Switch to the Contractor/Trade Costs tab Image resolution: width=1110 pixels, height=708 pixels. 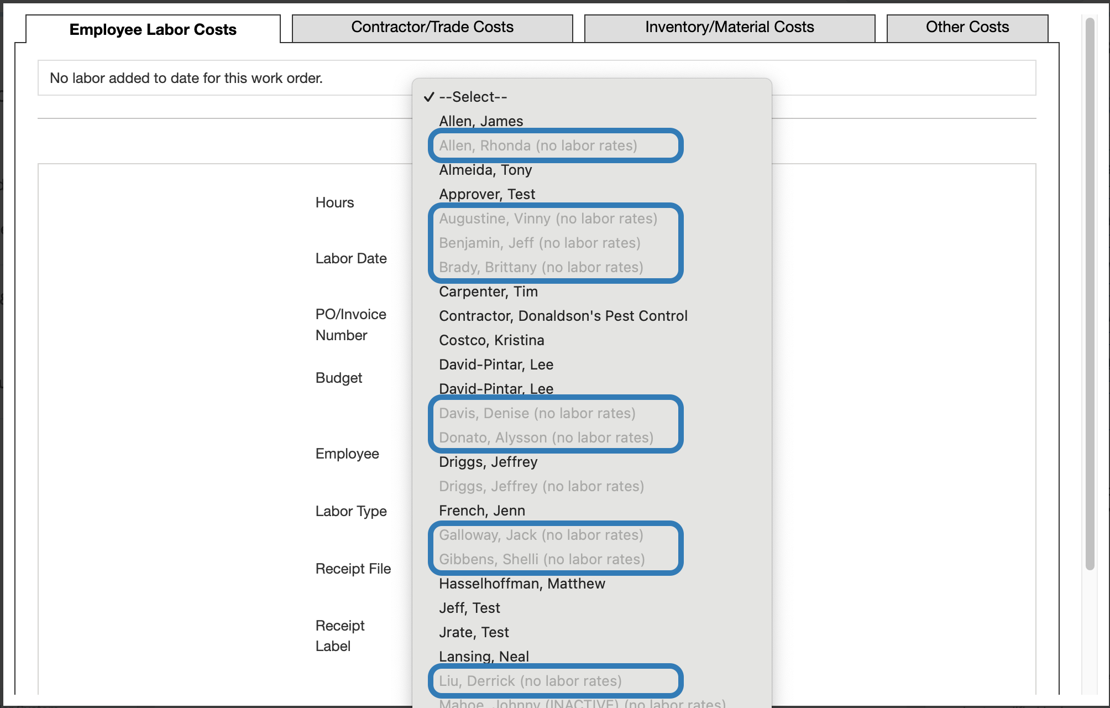(432, 28)
